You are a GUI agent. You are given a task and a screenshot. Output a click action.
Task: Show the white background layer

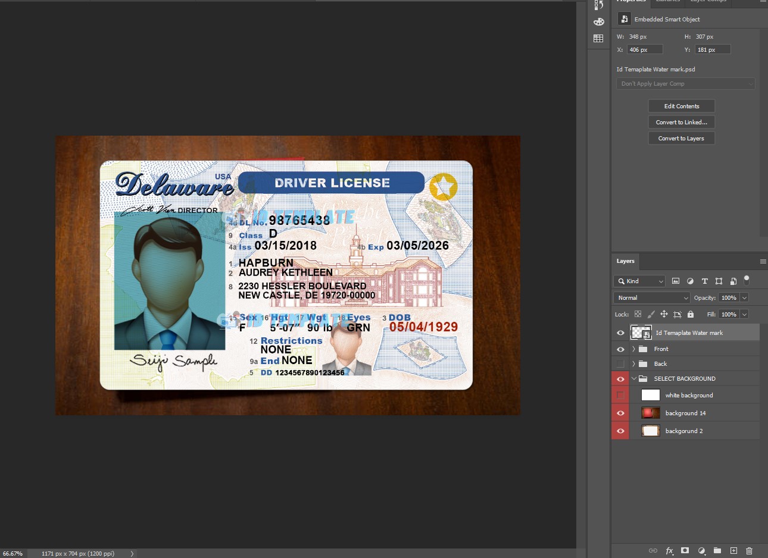[x=620, y=395]
